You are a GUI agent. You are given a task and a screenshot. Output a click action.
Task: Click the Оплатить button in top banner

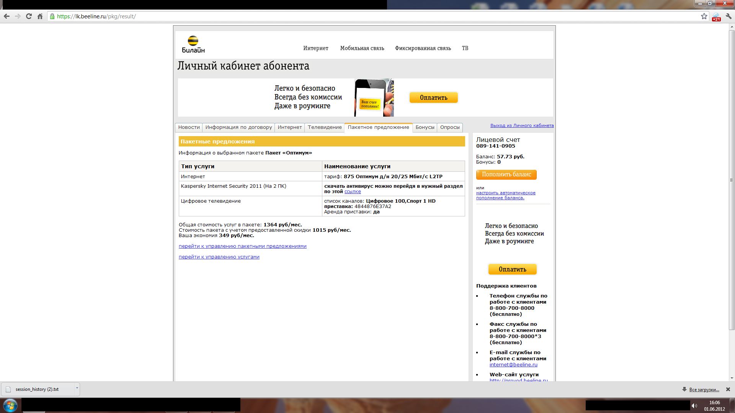[434, 98]
